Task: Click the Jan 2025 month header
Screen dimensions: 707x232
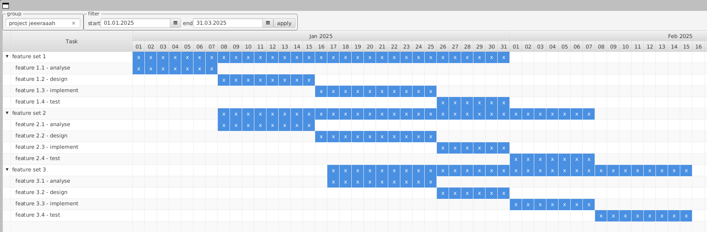Action: coord(320,36)
